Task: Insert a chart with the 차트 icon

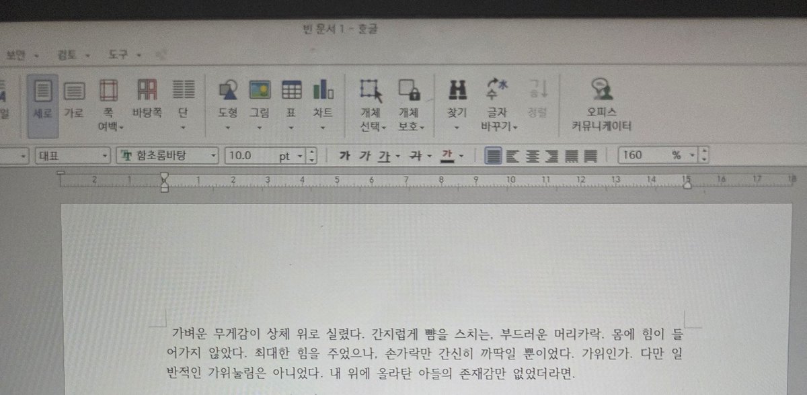Action: pyautogui.click(x=323, y=89)
